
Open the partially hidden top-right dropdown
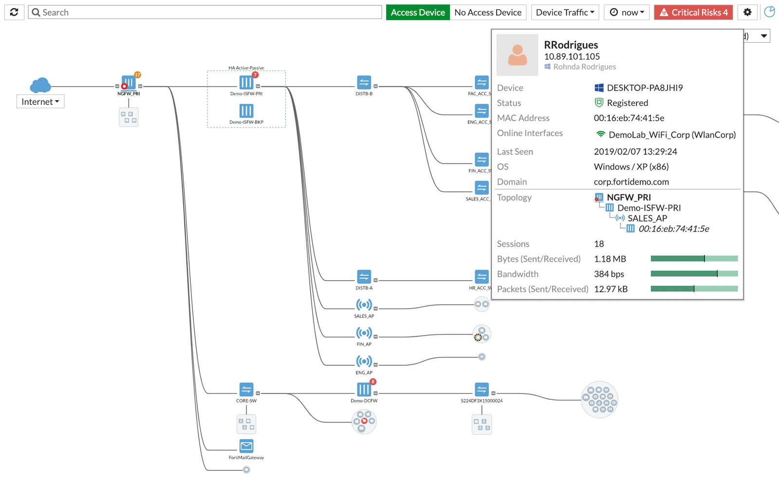tap(757, 35)
